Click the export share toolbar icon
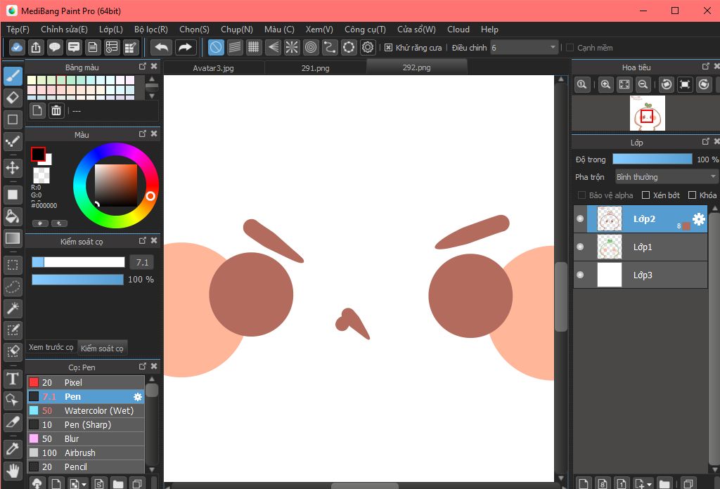The height and width of the screenshot is (489, 720). coord(36,47)
